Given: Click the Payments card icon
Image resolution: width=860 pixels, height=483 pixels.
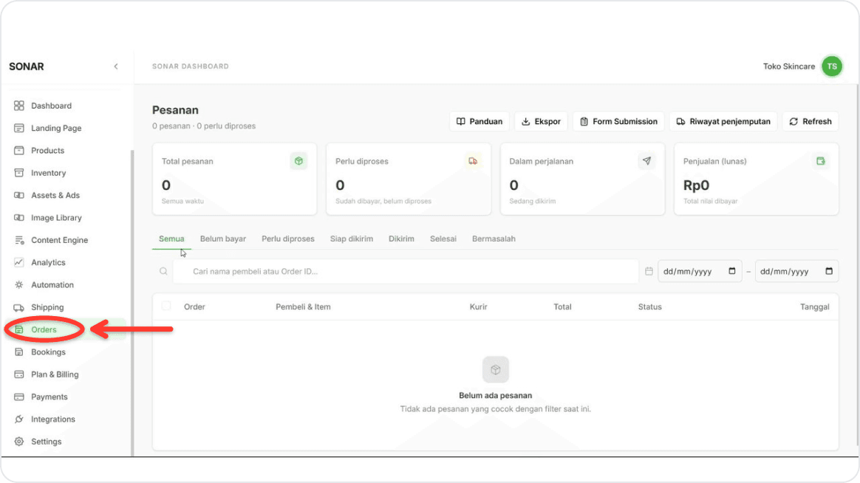Looking at the screenshot, I should 19,397.
